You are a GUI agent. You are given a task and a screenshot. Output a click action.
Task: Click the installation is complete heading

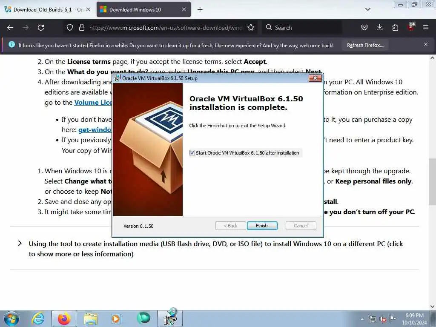pyautogui.click(x=246, y=103)
